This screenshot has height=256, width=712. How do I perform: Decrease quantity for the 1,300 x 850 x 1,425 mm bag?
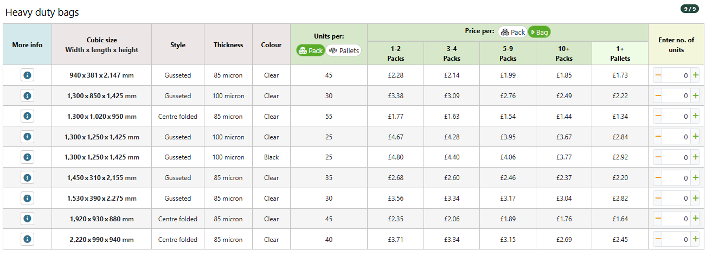(658, 95)
